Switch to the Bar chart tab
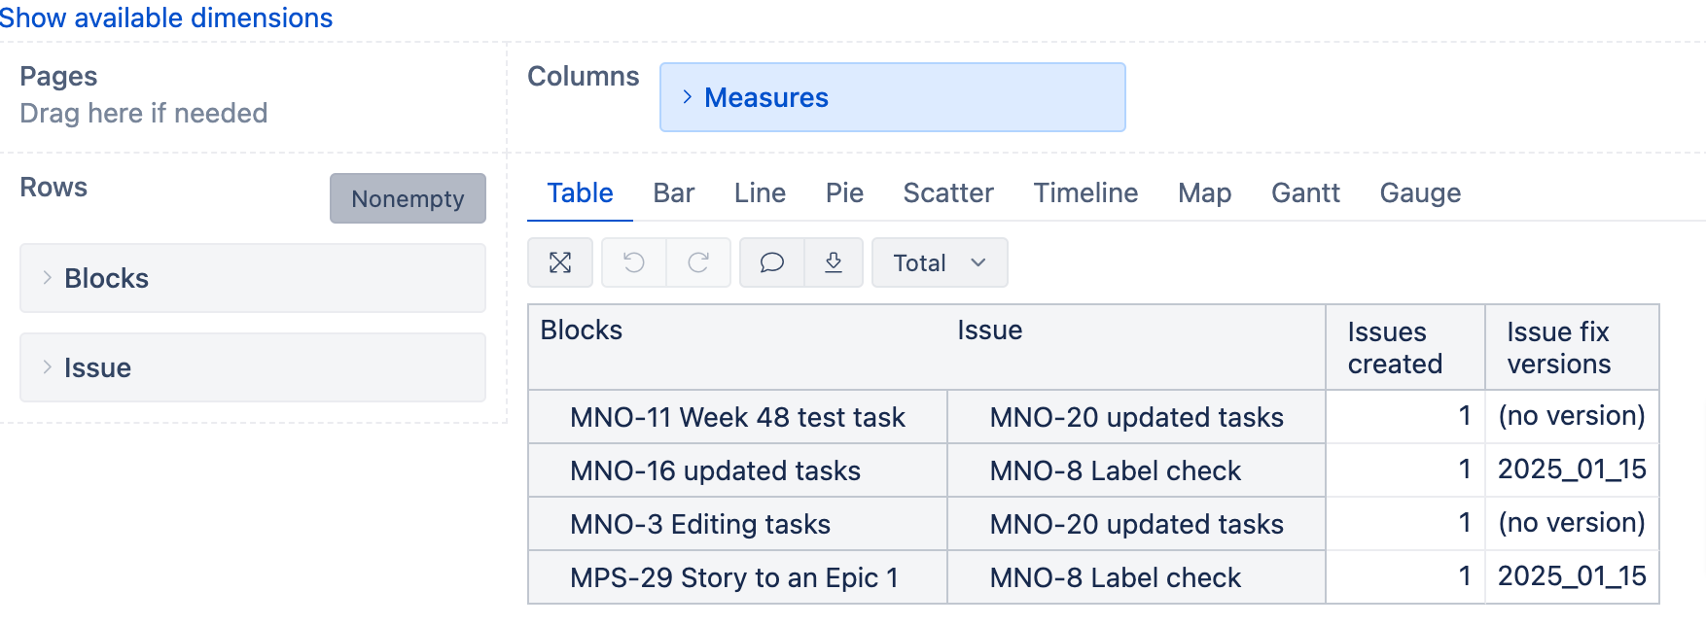 (x=674, y=192)
